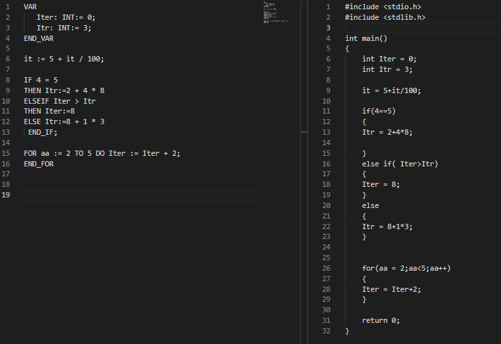Click the END_IF; line
Viewport: 501px width, 344px height.
[x=43, y=132]
